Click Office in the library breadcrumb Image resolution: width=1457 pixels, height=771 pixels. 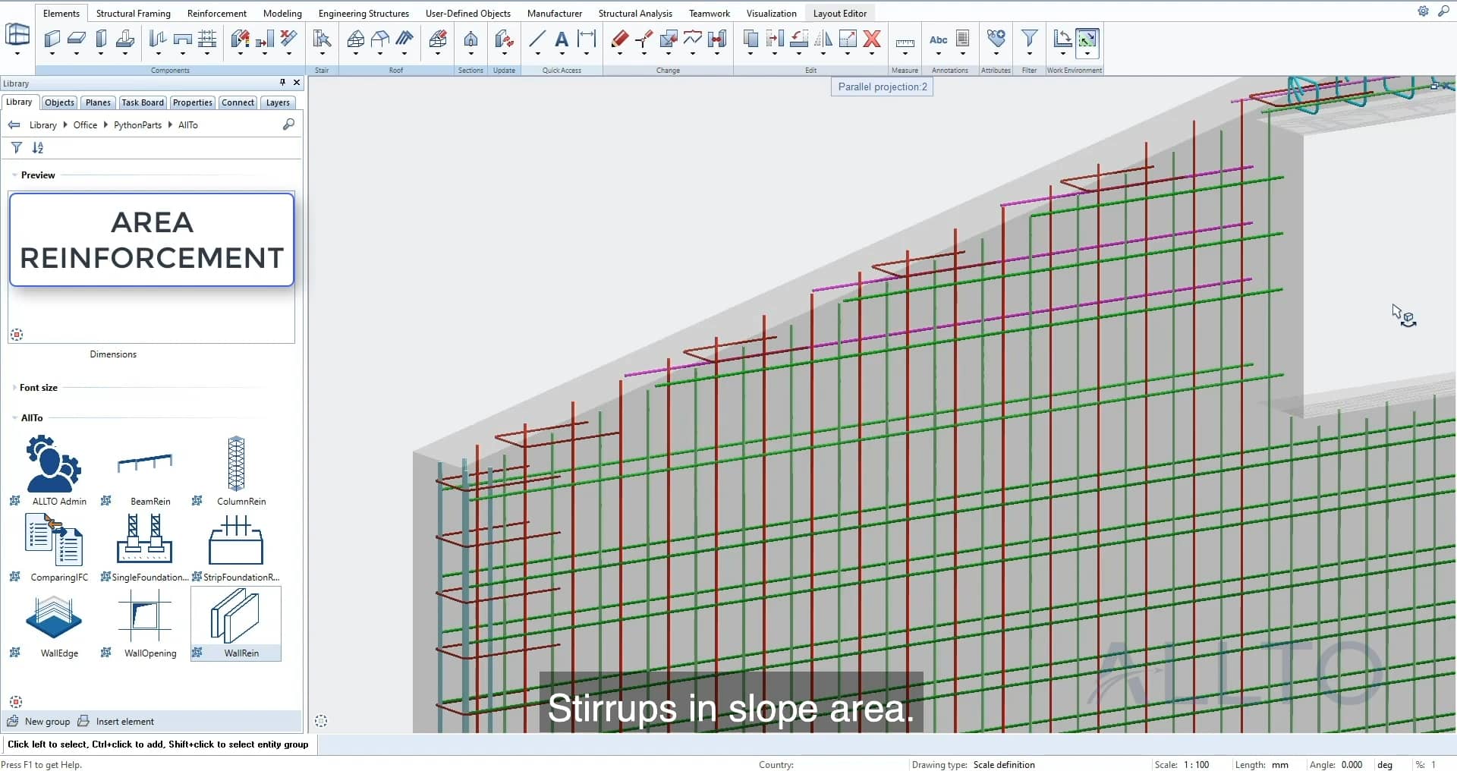click(86, 124)
